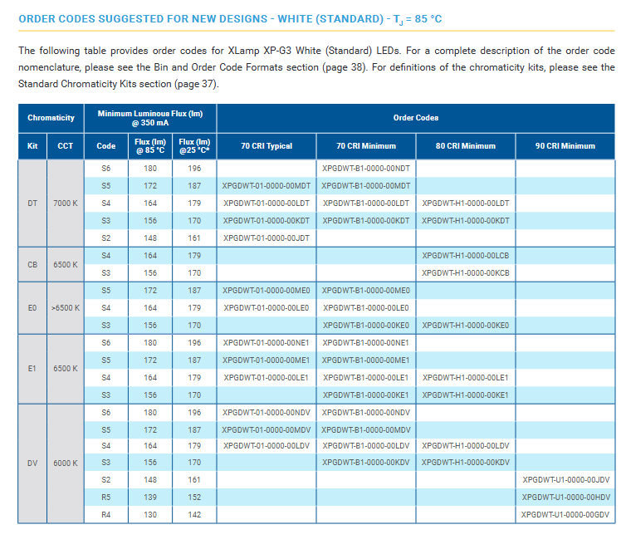
Task: Click the CB kit cell
Action: click(x=32, y=264)
